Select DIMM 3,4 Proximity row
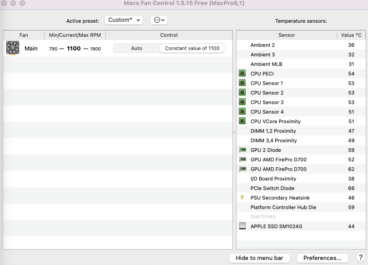 (x=301, y=140)
